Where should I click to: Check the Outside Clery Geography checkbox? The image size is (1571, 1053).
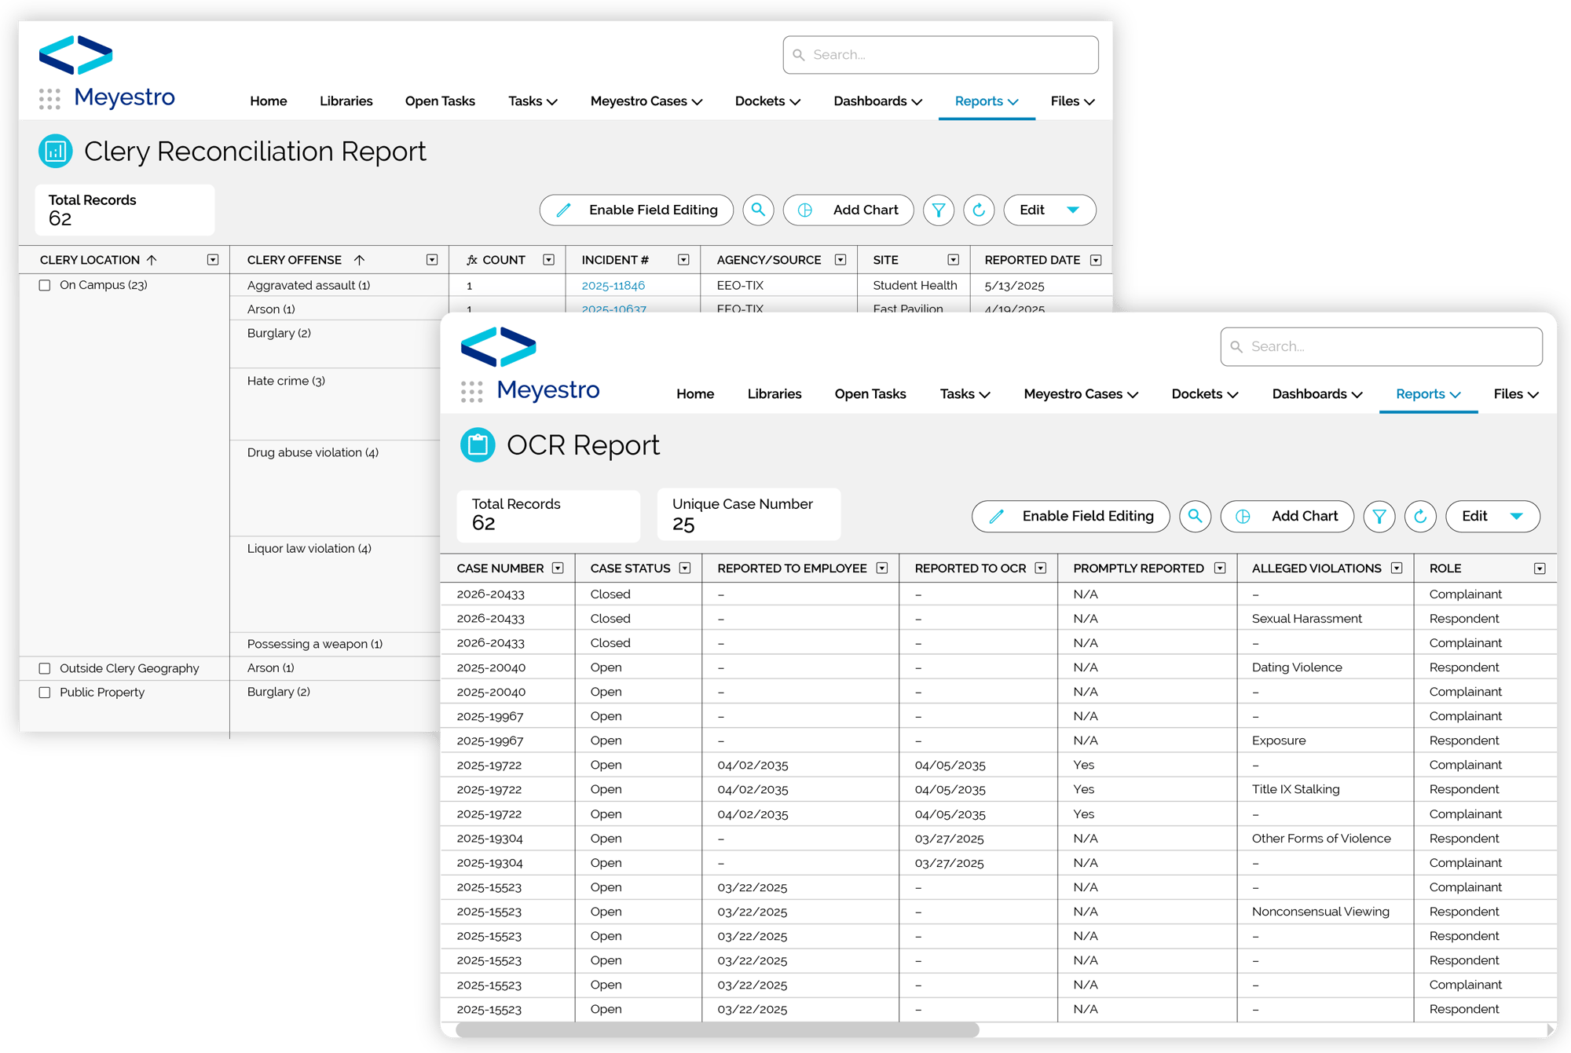pos(45,669)
